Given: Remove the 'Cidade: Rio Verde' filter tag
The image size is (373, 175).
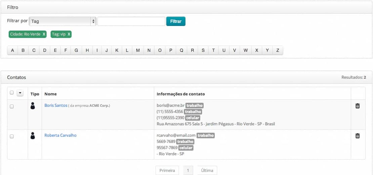Looking at the screenshot, I should (x=44, y=34).
